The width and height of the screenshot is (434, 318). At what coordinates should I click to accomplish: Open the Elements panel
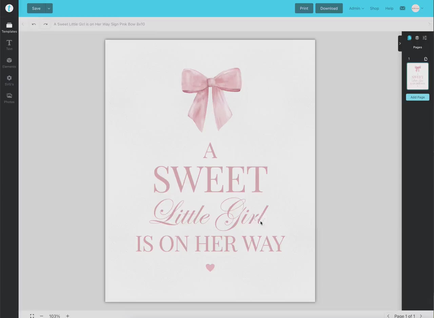click(9, 63)
